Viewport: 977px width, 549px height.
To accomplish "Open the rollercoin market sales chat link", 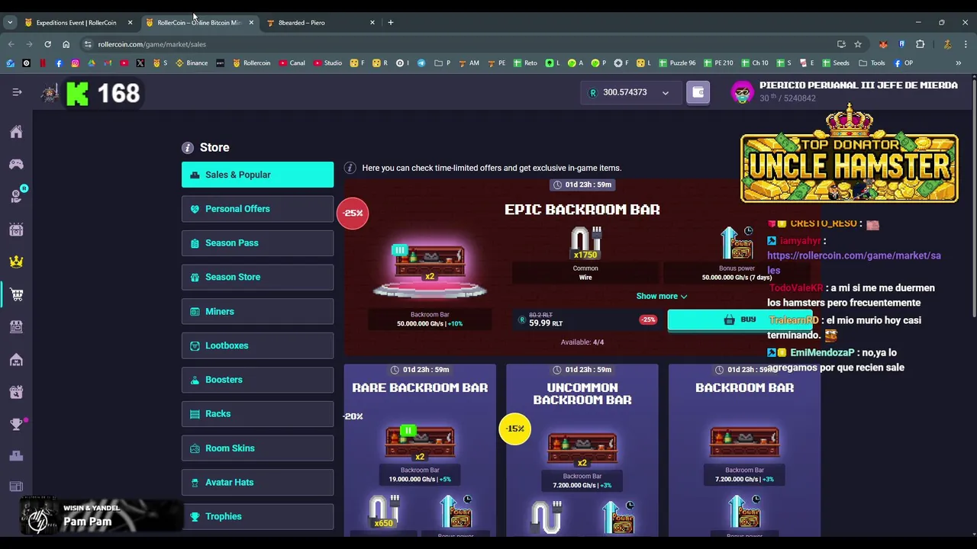I will click(x=853, y=262).
